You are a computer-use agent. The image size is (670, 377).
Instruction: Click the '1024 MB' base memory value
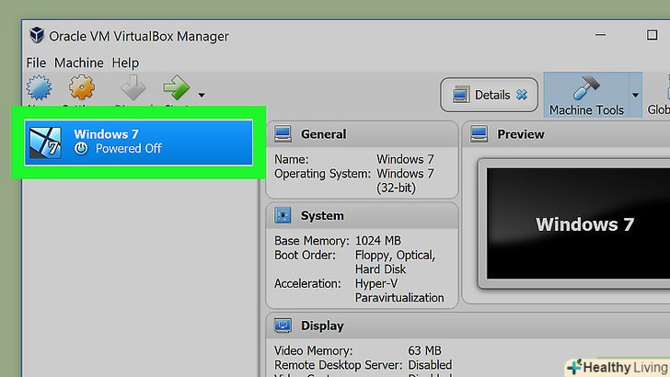click(x=378, y=241)
